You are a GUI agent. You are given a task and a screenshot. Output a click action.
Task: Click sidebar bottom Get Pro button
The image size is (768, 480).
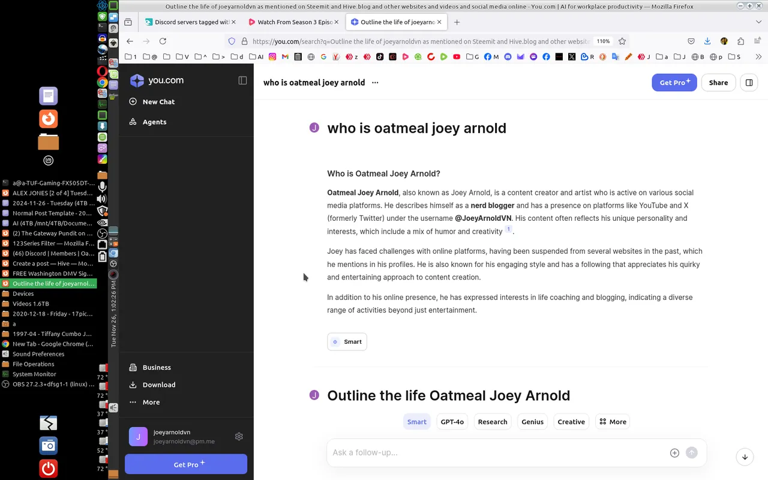[x=186, y=464]
